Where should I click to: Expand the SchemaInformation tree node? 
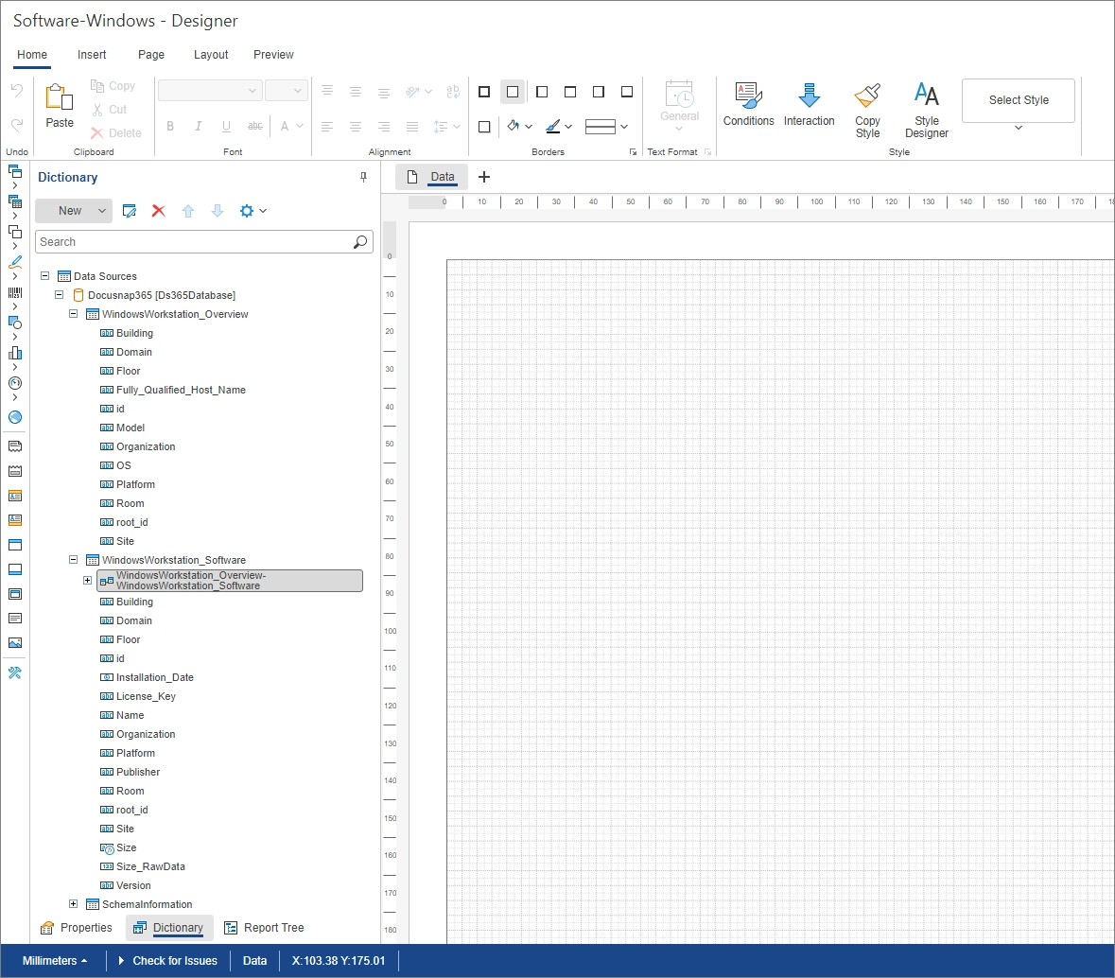click(73, 904)
